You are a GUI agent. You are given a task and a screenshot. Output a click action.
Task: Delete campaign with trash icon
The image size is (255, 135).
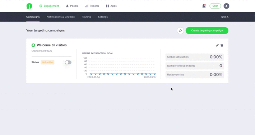(222, 45)
